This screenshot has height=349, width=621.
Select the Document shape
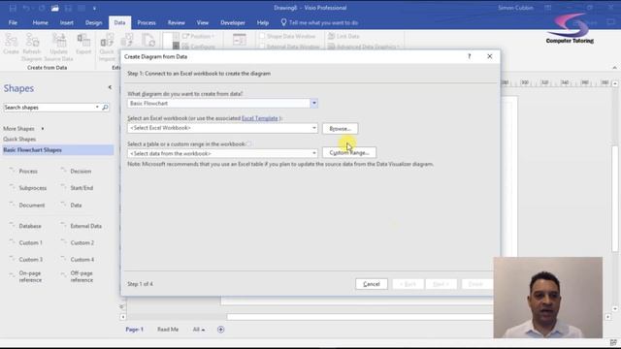27,205
